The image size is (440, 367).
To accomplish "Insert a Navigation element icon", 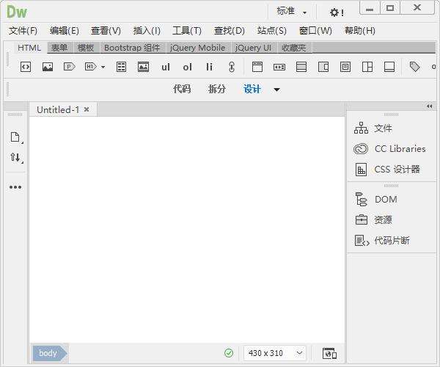I will pos(279,67).
